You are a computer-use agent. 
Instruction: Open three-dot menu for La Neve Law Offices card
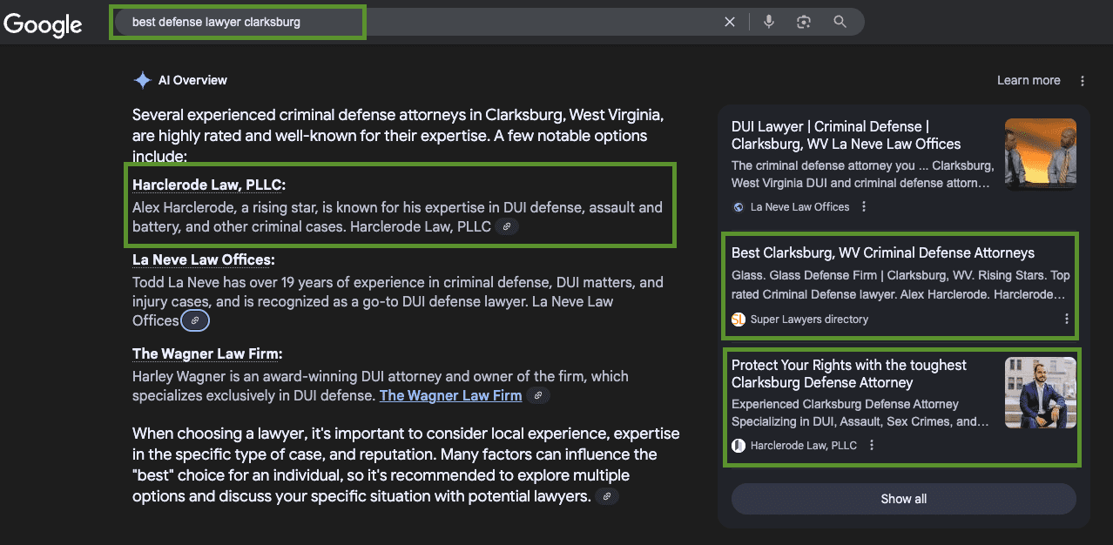pos(864,206)
